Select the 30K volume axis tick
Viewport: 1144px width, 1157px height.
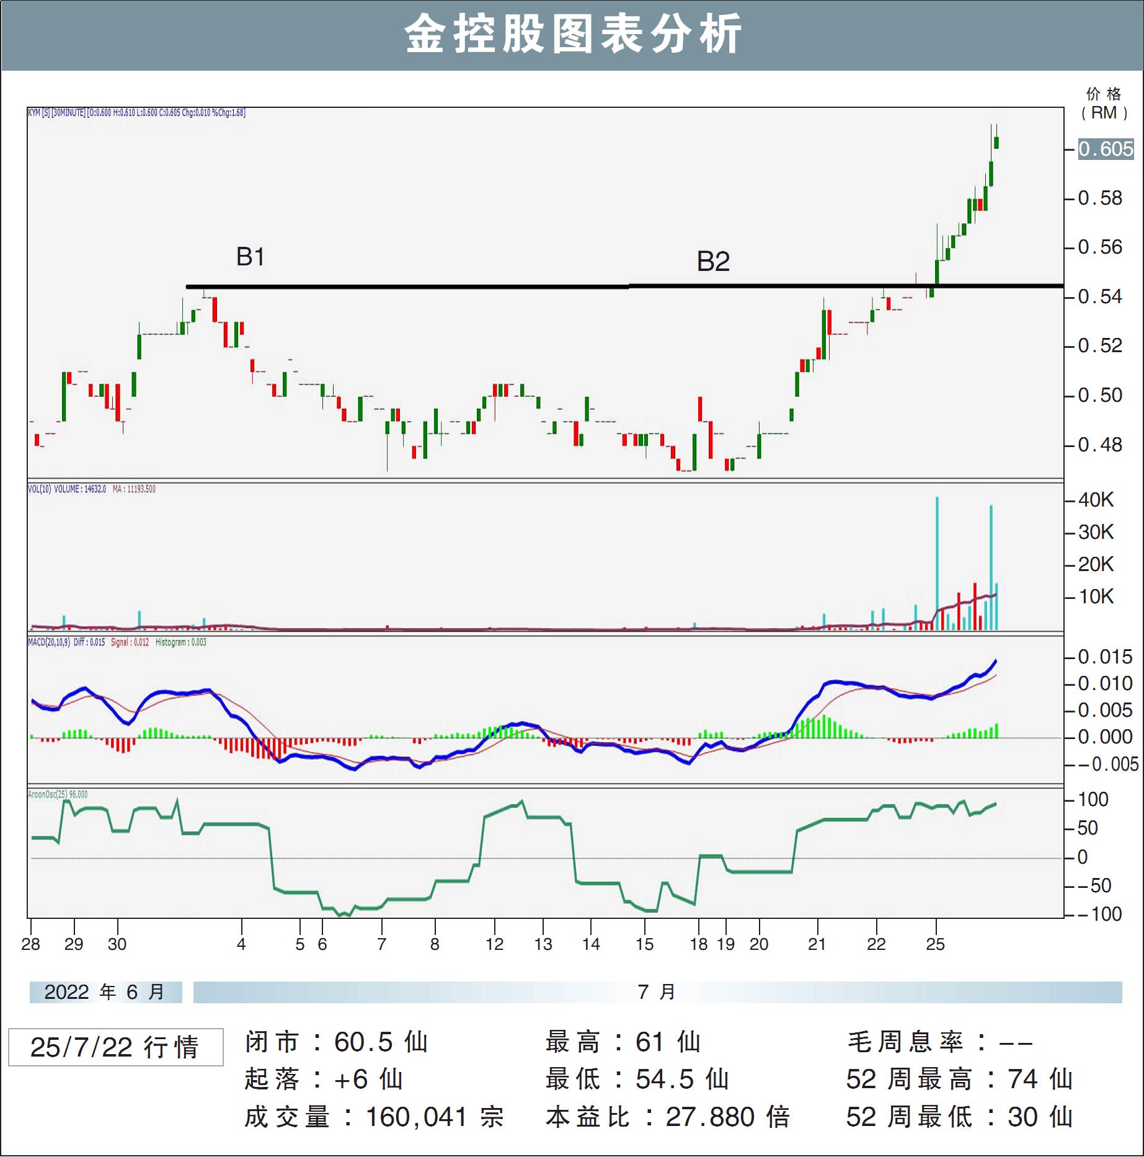[x=1096, y=532]
